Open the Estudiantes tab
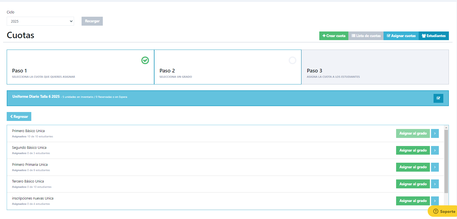The height and width of the screenshot is (219, 457). (x=434, y=36)
